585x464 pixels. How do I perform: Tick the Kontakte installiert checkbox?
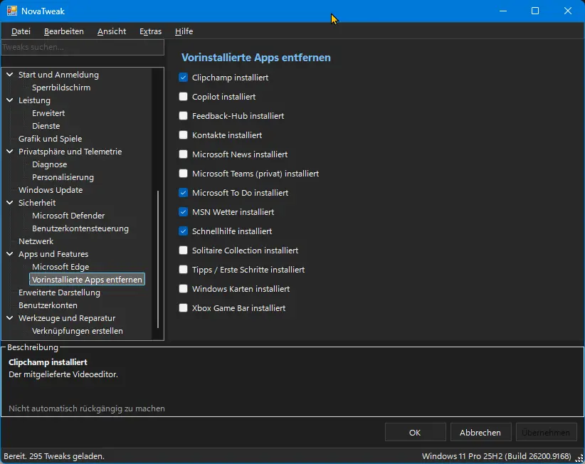[183, 135]
